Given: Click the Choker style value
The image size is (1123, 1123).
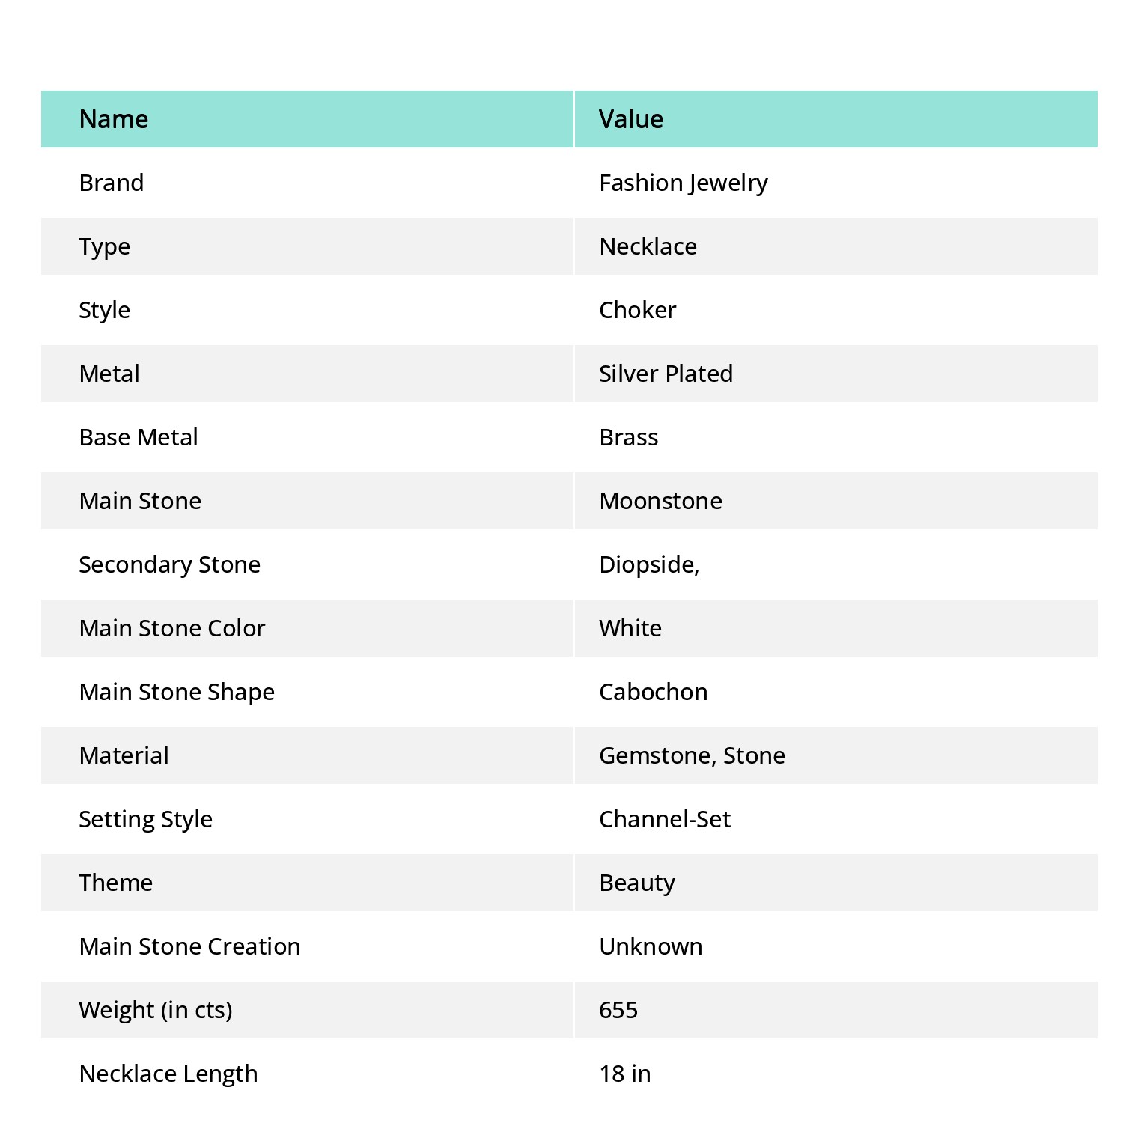Looking at the screenshot, I should point(638,310).
